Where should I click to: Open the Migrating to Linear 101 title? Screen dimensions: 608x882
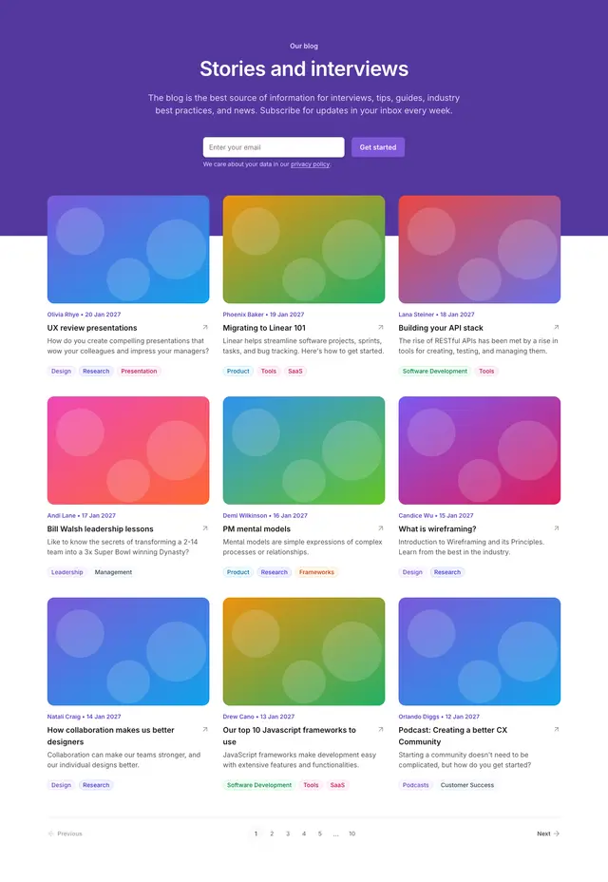[264, 328]
